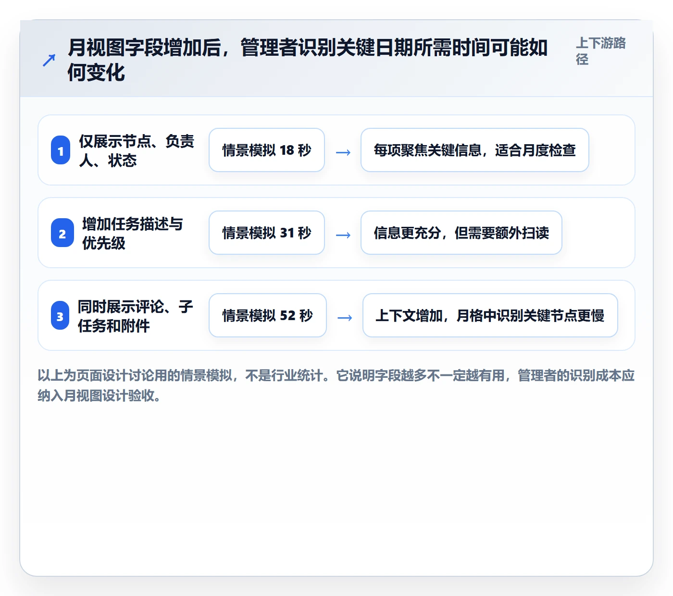Select the text 同时展示评论、子任务和附件

click(x=135, y=316)
